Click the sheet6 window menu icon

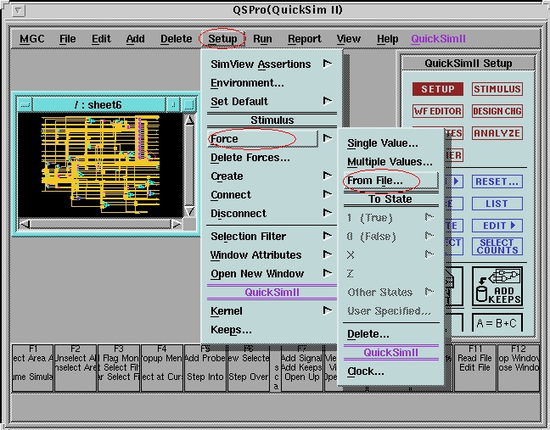point(25,104)
